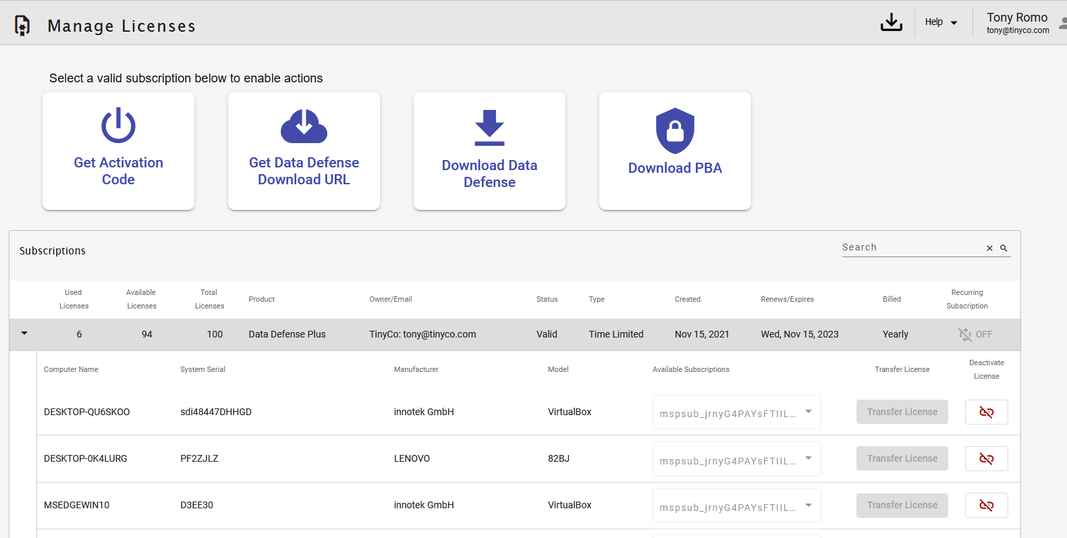1067x538 pixels.
Task: Click the Wed, Nov 15, 2023 expiry date
Action: point(800,334)
